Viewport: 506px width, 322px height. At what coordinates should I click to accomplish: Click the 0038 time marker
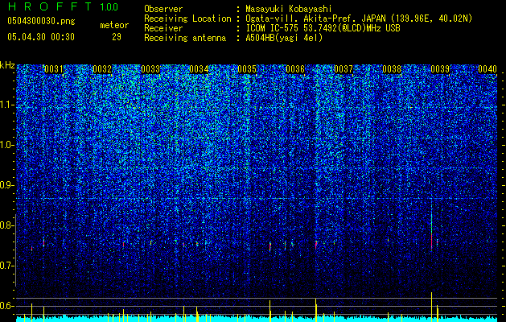click(392, 69)
